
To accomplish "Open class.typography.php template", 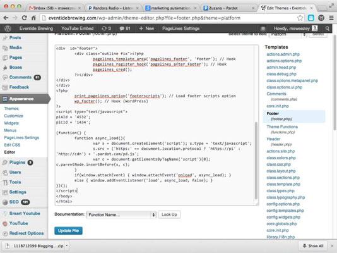I will tap(286, 197).
